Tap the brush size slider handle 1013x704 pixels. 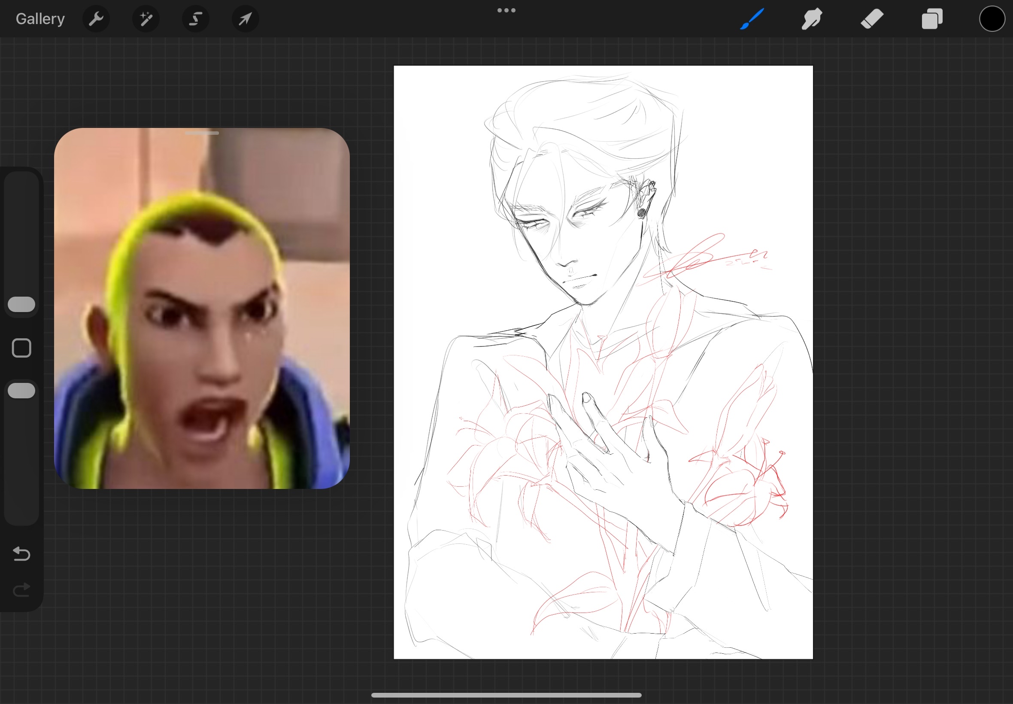(21, 304)
